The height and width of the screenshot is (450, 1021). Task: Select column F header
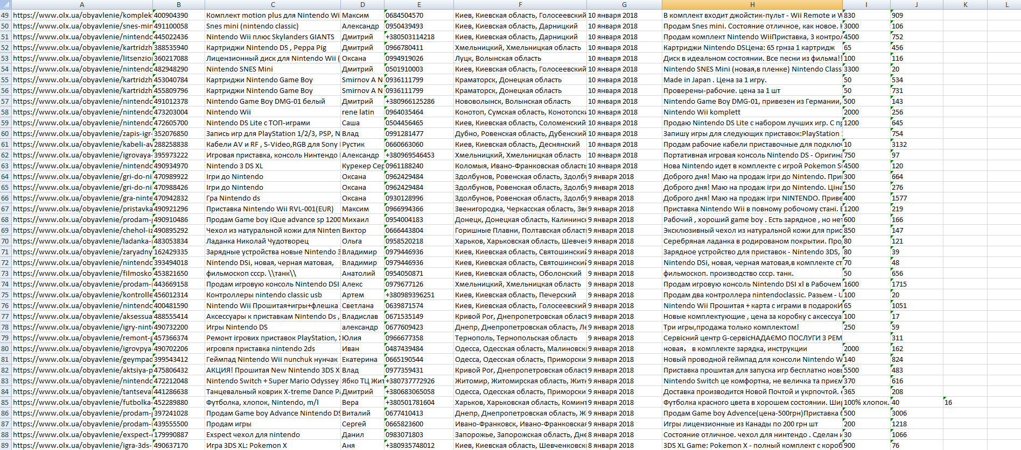point(520,4)
